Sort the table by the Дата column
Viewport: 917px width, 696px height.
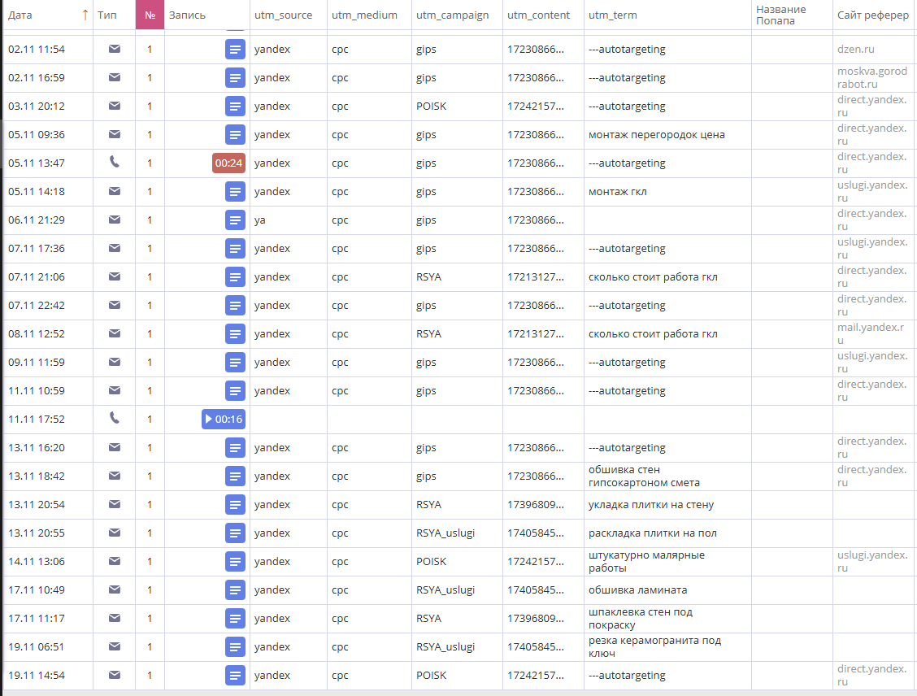[48, 15]
